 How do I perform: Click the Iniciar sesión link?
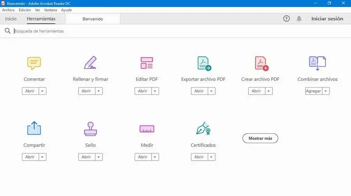point(327,19)
